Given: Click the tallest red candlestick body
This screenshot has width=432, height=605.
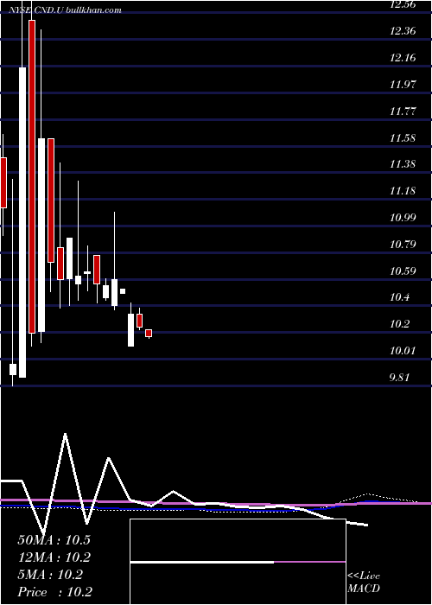Looking at the screenshot, I should (x=32, y=176).
